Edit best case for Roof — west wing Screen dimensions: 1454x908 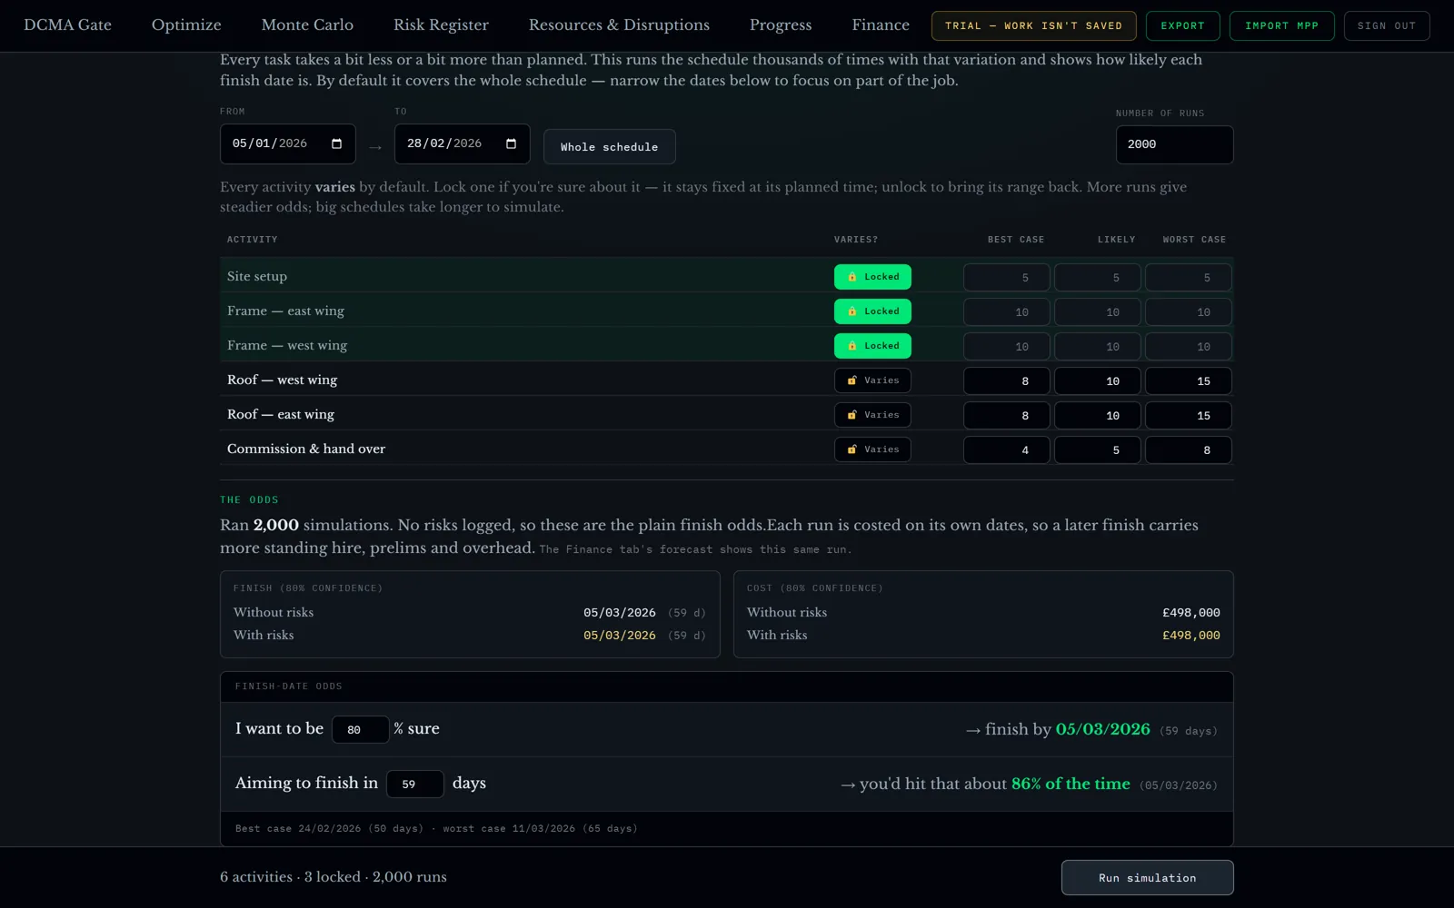point(1007,381)
